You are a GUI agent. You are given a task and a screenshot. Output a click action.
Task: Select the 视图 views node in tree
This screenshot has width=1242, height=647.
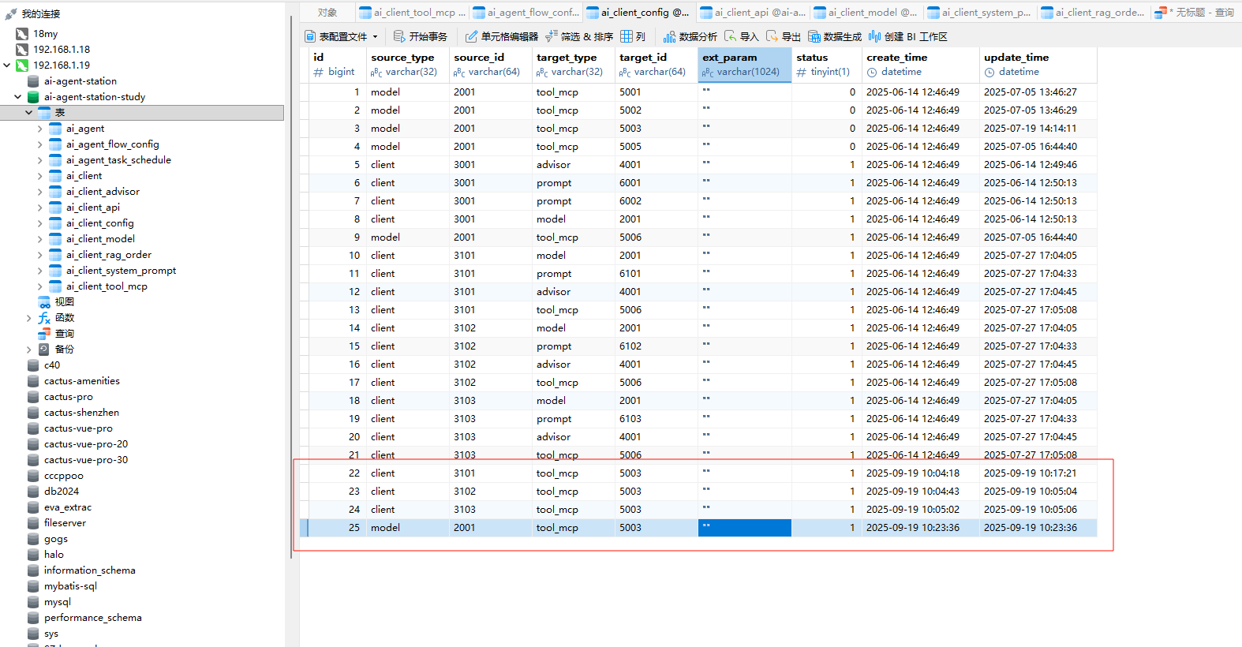coord(64,302)
